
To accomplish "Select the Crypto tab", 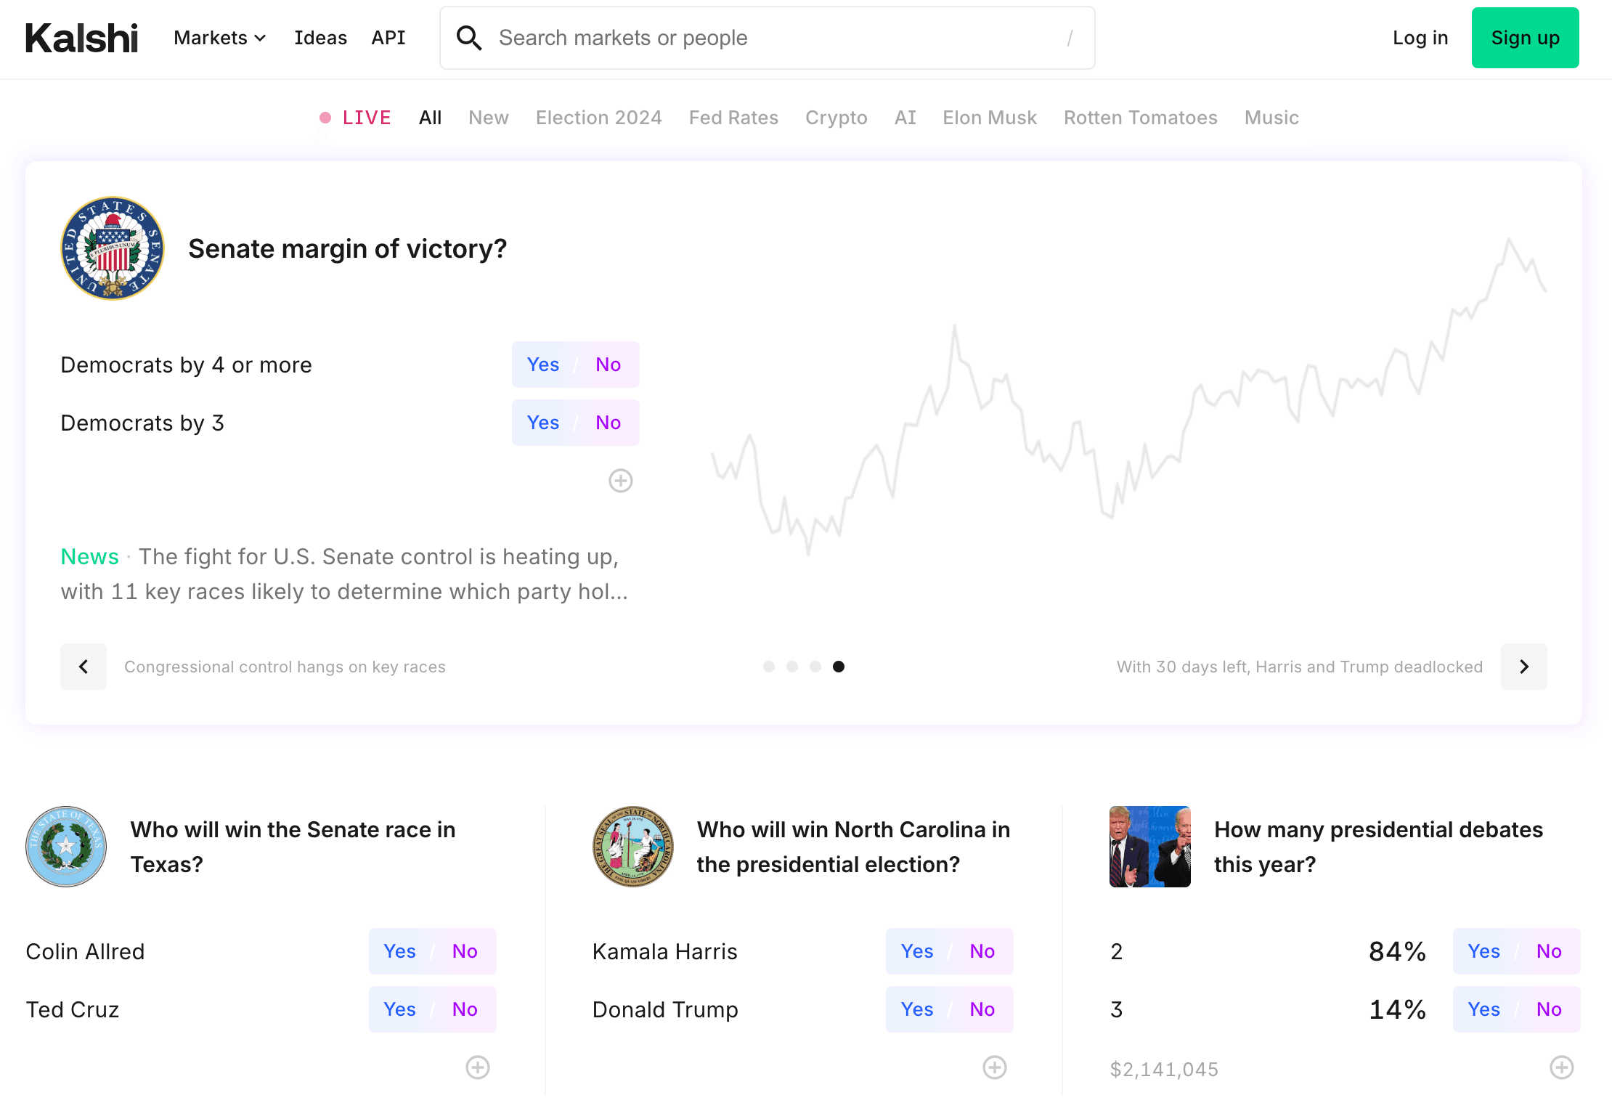I will point(835,118).
